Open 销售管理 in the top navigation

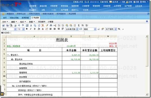[x=75, y=6]
